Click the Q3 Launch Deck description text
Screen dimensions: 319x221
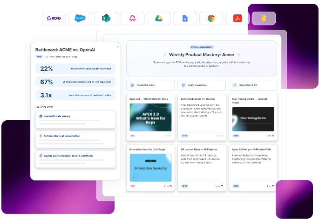click(x=200, y=159)
